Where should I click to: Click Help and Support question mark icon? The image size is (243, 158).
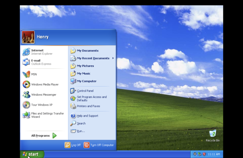73,116
